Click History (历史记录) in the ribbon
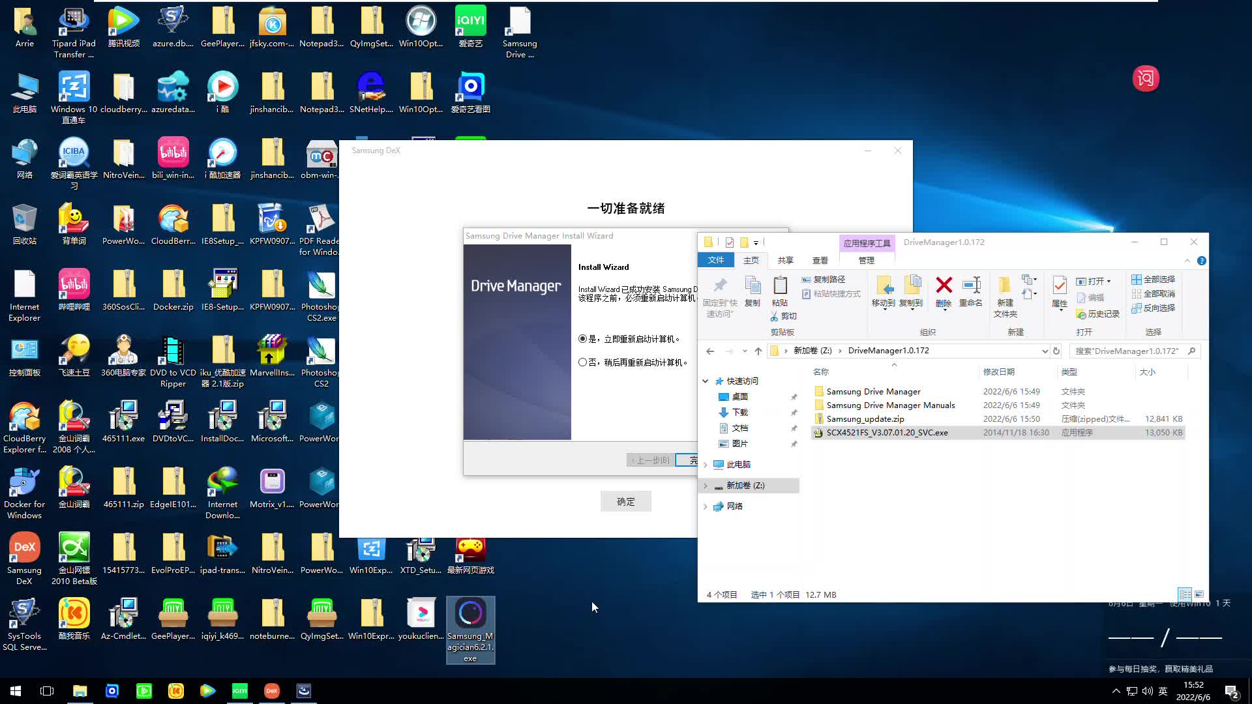Screen dimensions: 1252x704 point(1098,314)
